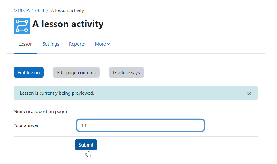This screenshot has width=277, height=164.
Task: Click the Edit lesson button
Action: pyautogui.click(x=29, y=72)
